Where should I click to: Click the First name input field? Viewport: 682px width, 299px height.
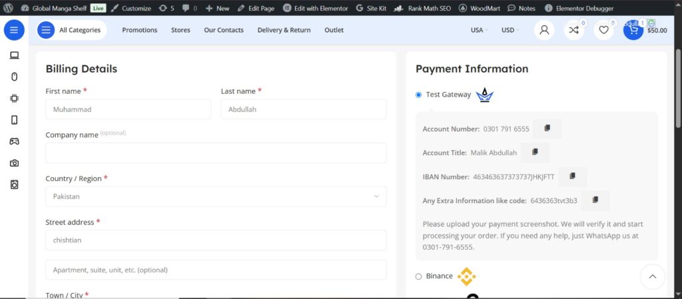(129, 109)
